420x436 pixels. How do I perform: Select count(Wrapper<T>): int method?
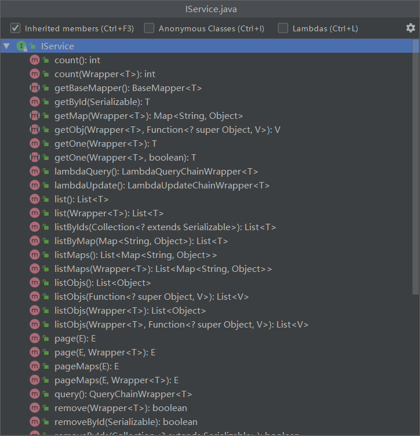click(x=105, y=74)
